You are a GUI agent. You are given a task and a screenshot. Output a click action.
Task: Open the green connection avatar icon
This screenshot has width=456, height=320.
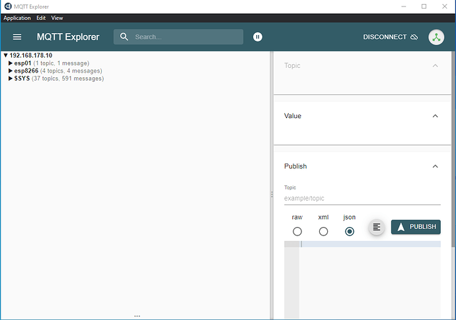coord(436,37)
